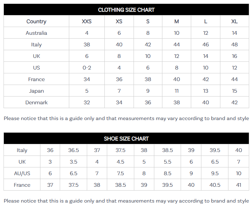Select the XXS column header

coord(87,21)
